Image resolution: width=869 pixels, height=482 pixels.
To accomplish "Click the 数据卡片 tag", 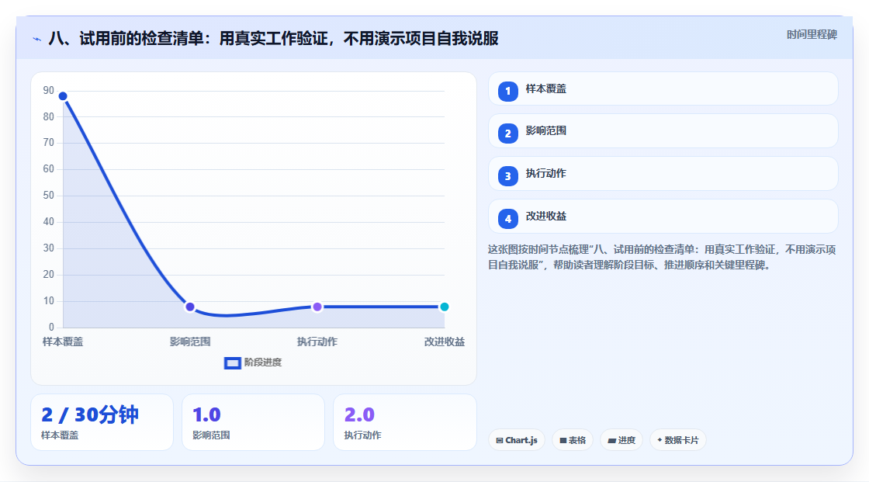I will pos(678,440).
